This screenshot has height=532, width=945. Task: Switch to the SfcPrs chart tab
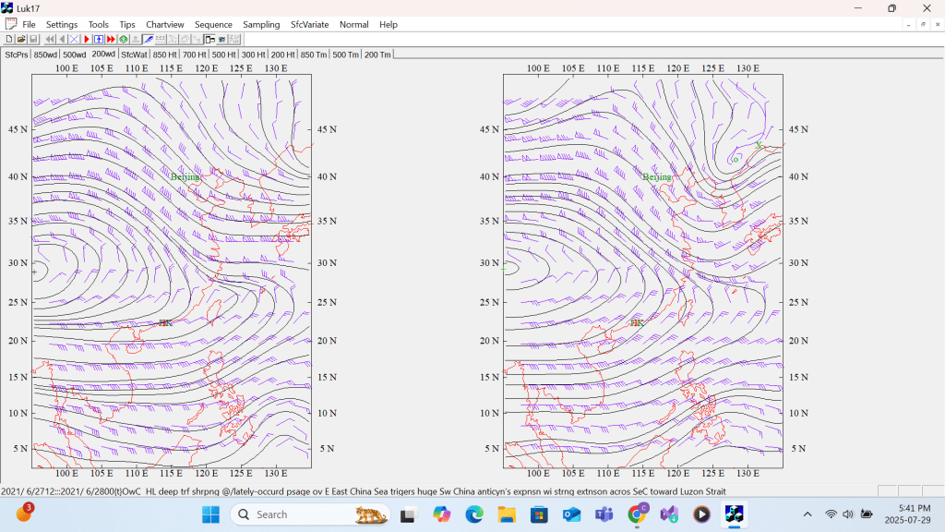click(16, 54)
